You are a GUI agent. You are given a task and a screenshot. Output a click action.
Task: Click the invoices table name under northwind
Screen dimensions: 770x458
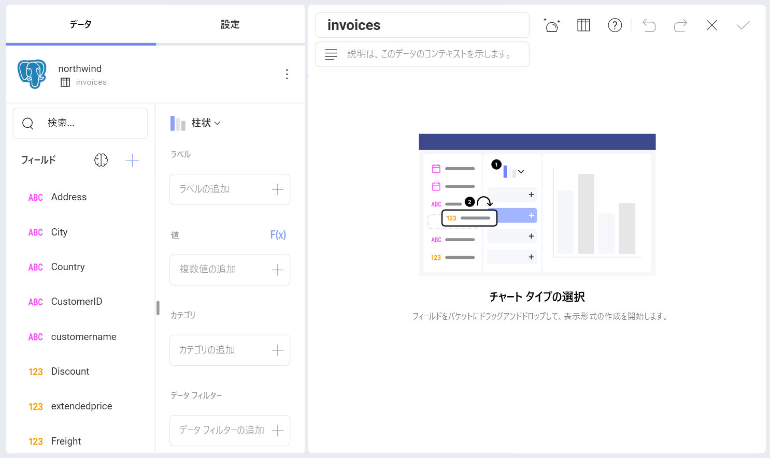[x=91, y=82]
